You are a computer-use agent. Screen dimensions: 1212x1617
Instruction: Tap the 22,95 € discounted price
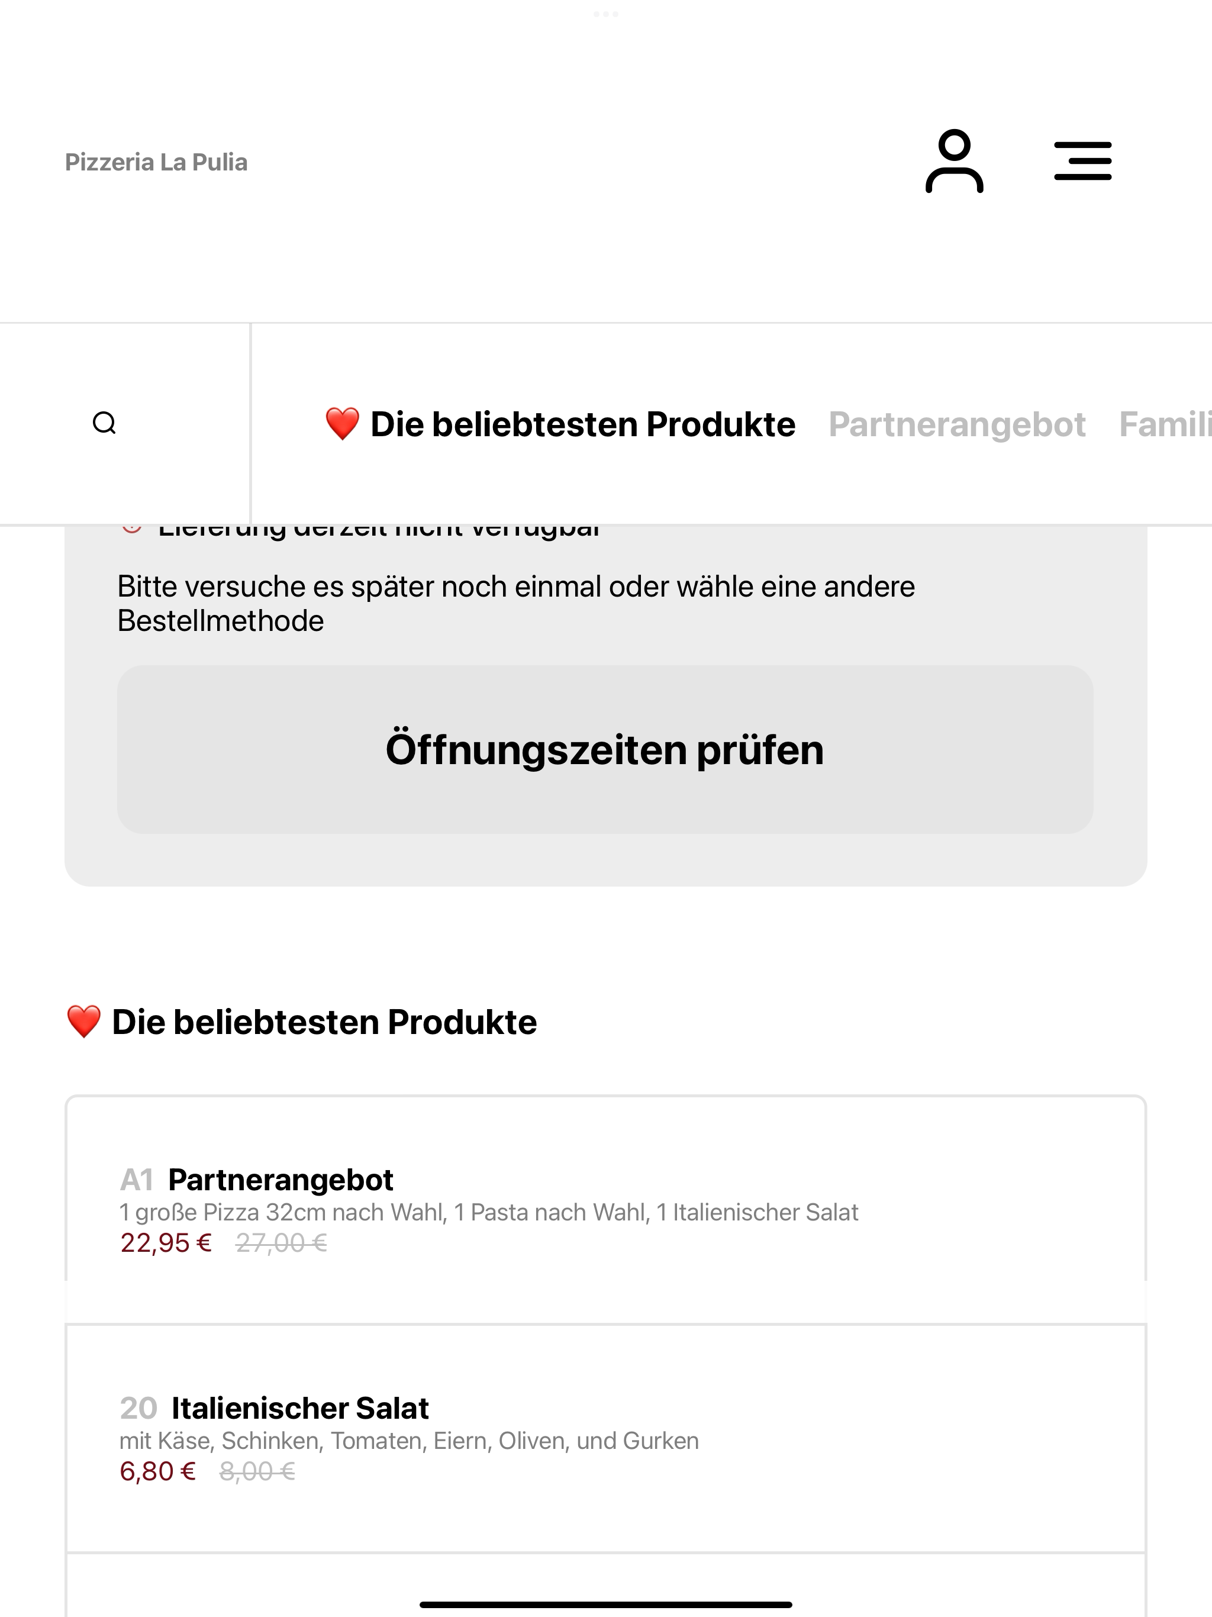[x=166, y=1244]
